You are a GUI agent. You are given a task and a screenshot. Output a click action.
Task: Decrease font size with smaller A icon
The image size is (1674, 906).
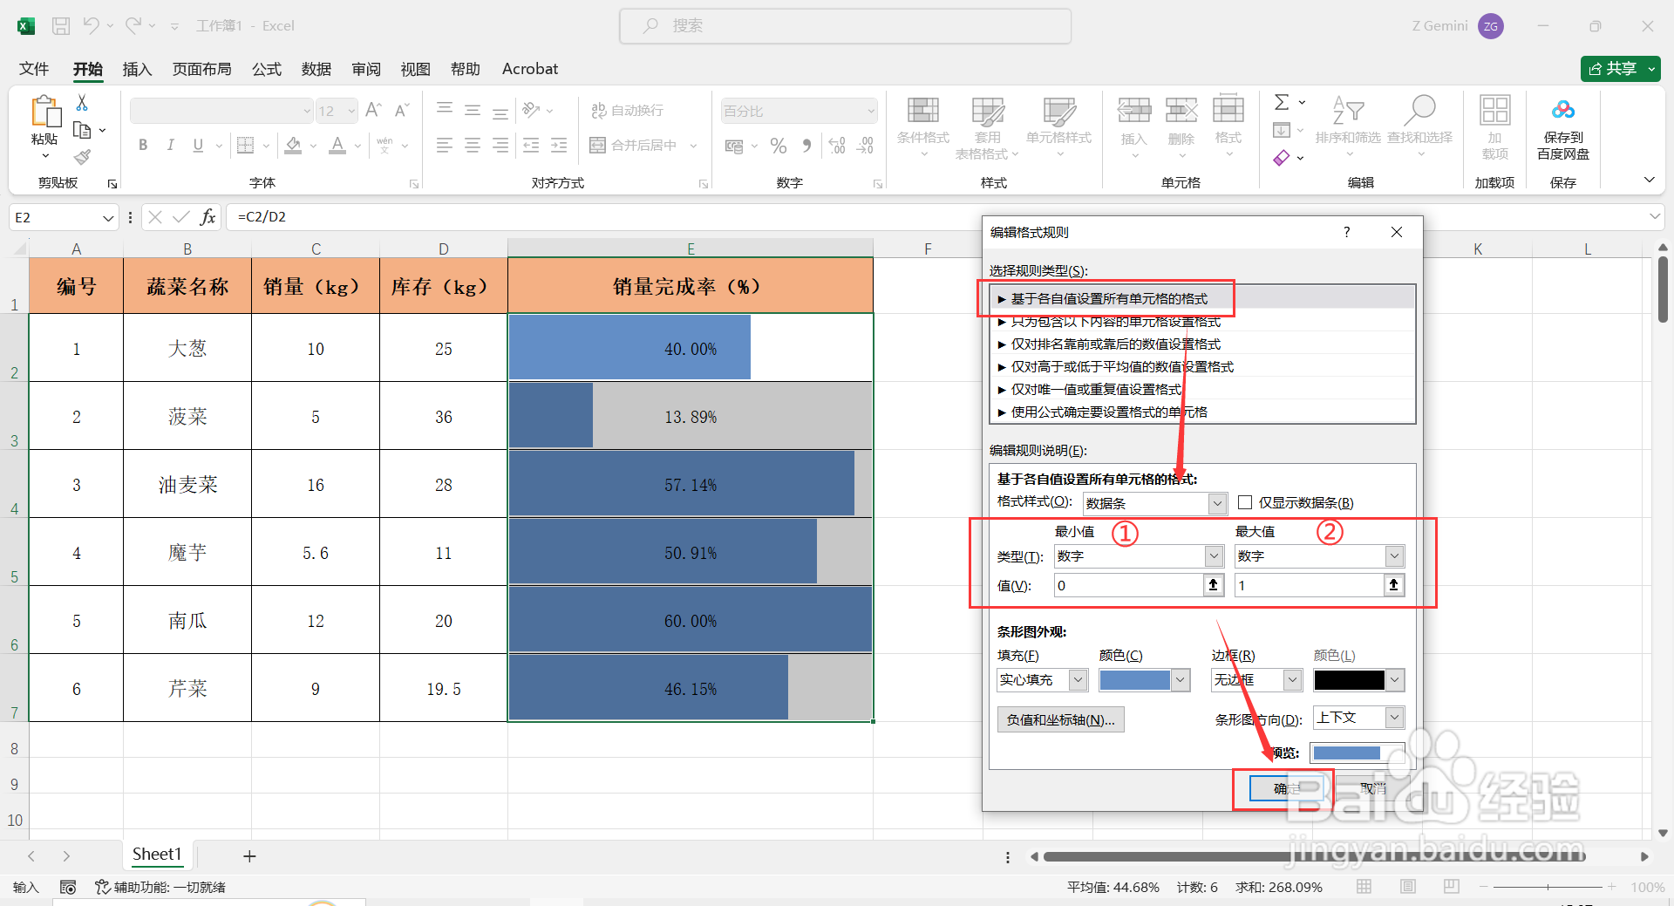coord(401,110)
